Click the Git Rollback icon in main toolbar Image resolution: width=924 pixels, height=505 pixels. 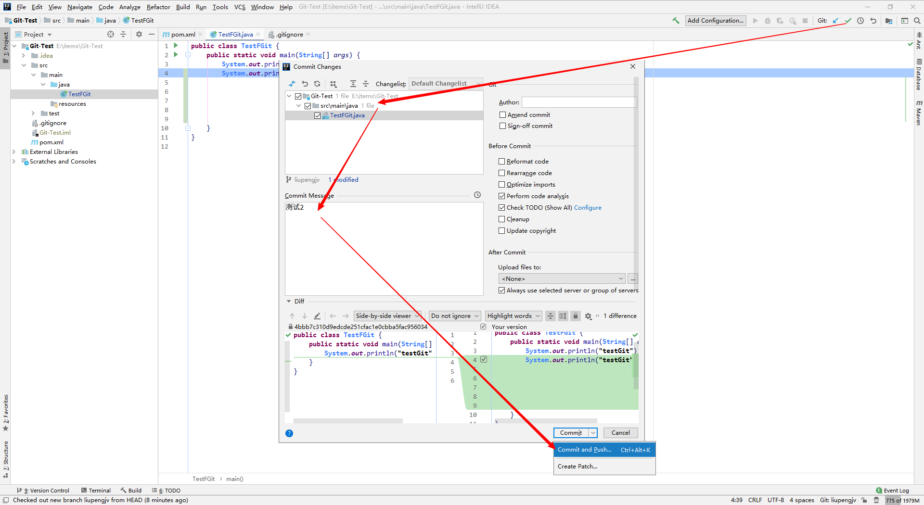(x=873, y=21)
